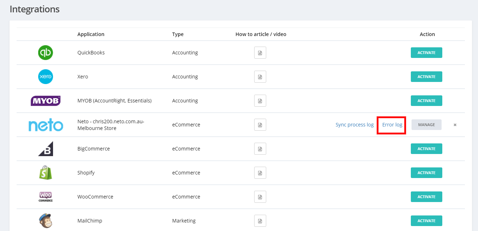Image resolution: width=478 pixels, height=231 pixels.
Task: Open the WooCommerce how-to article icon
Action: (x=260, y=197)
